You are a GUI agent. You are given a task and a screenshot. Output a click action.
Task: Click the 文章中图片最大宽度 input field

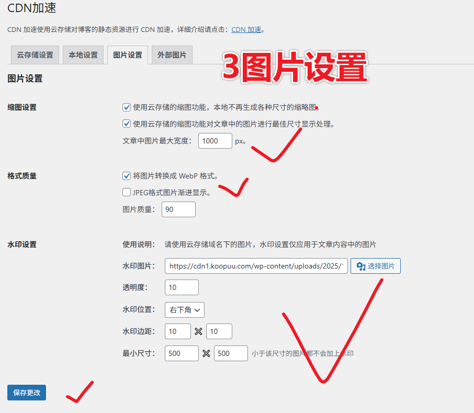tap(215, 141)
